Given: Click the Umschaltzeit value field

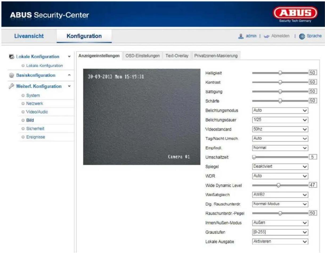Looking at the screenshot, I should pos(313,157).
